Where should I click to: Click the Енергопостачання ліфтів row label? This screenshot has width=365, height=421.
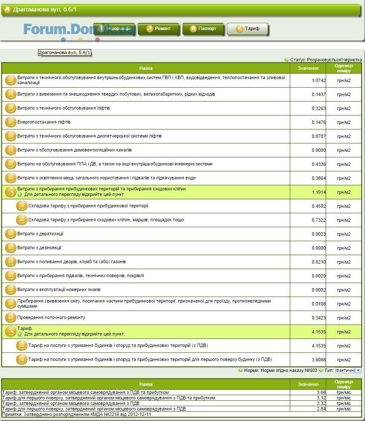[x=44, y=122]
